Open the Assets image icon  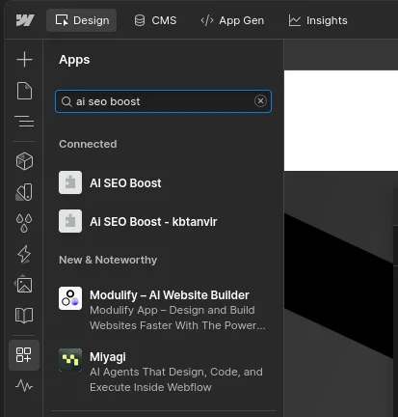24,285
